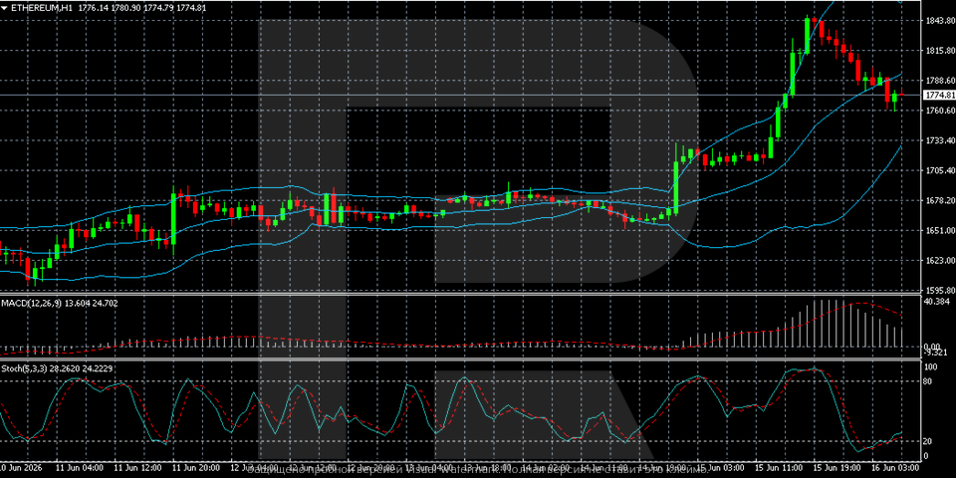
Task: Click the 1678.20 price axis label
Action: (x=939, y=200)
